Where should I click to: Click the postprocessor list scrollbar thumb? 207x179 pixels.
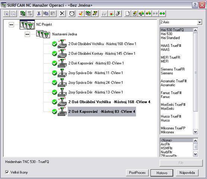coord(195,72)
